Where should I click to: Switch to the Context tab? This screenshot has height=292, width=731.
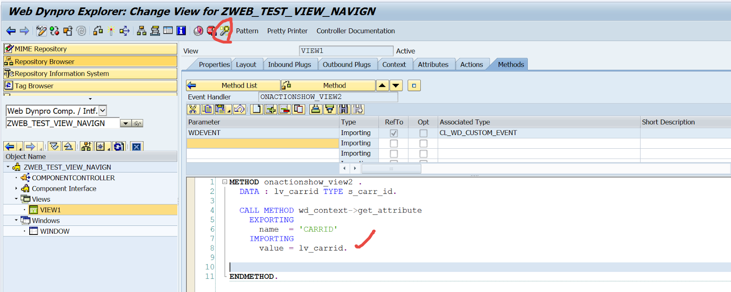[x=394, y=64]
